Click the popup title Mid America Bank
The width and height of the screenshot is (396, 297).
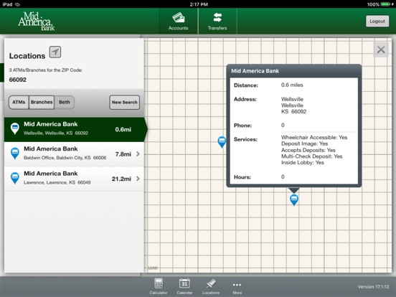click(x=255, y=71)
